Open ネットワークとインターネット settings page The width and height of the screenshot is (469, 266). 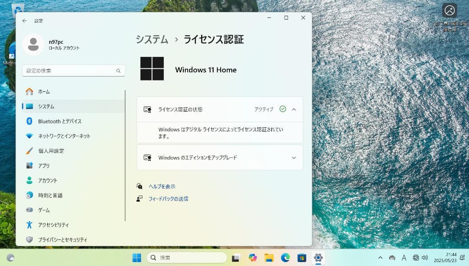click(73, 136)
